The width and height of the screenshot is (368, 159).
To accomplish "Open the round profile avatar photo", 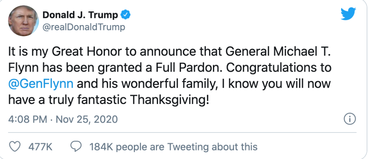I will click(x=24, y=21).
